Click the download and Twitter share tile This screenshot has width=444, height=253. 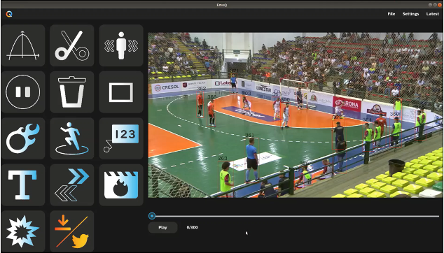tap(72, 231)
